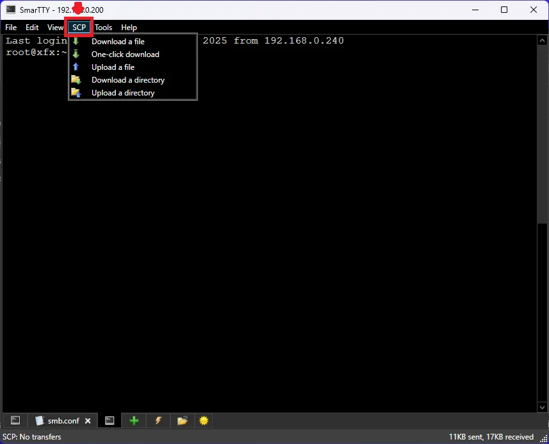Viewport: 549px width, 444px height.
Task: Select One-click download option
Action: [x=125, y=54]
